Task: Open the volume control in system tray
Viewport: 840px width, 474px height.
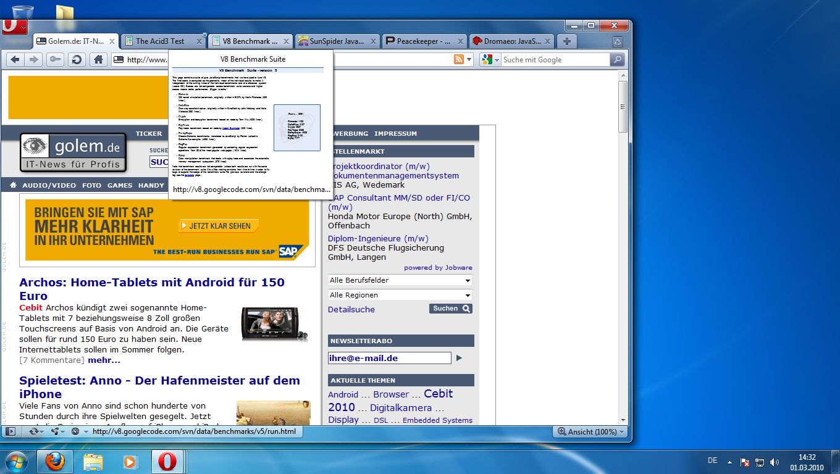Action: point(775,460)
